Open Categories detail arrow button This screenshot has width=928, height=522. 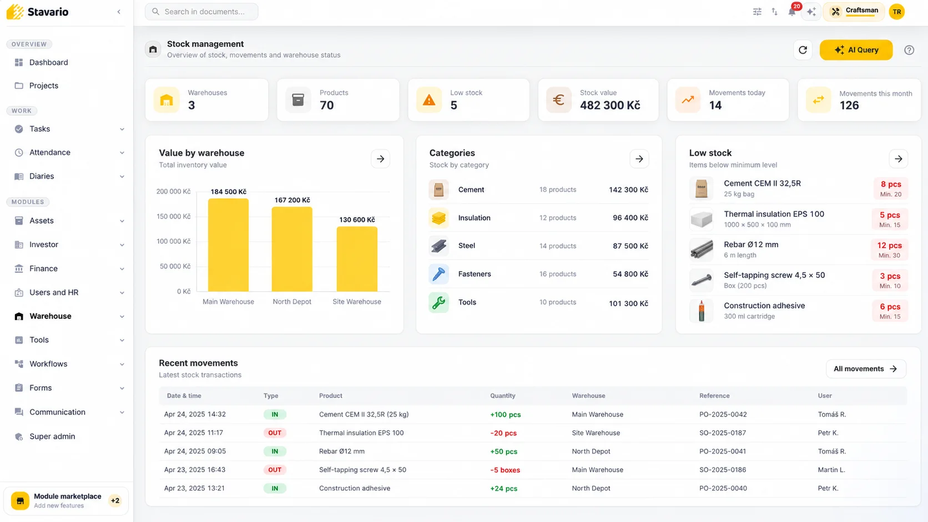[x=639, y=159]
